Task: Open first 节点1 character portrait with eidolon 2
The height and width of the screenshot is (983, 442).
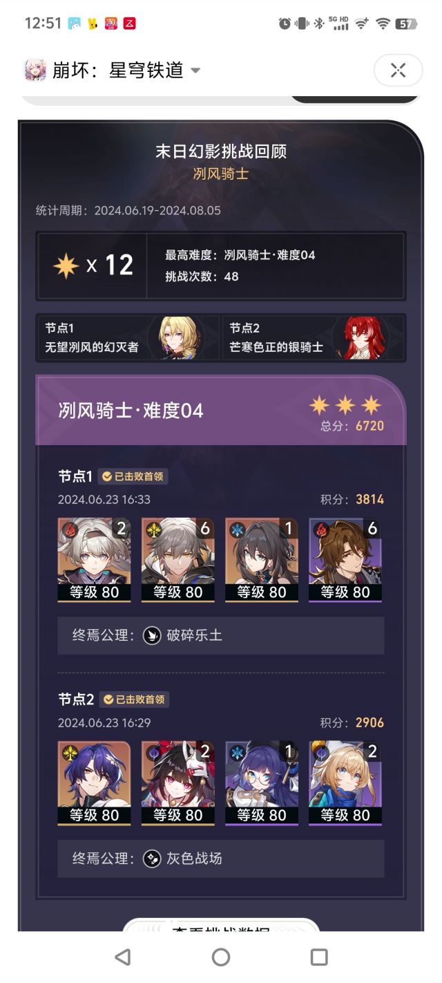Action: pyautogui.click(x=94, y=559)
